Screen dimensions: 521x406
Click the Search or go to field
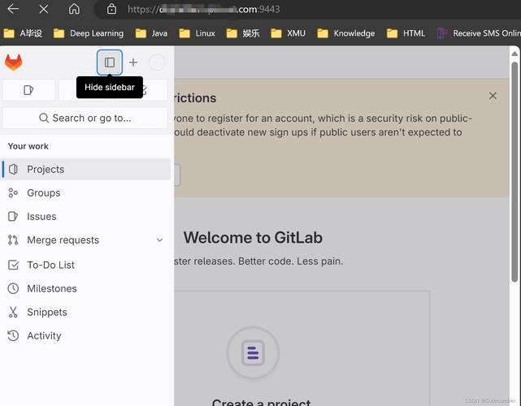point(85,118)
